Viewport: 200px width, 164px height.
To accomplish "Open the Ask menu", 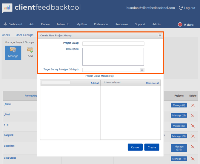I will point(32,24).
